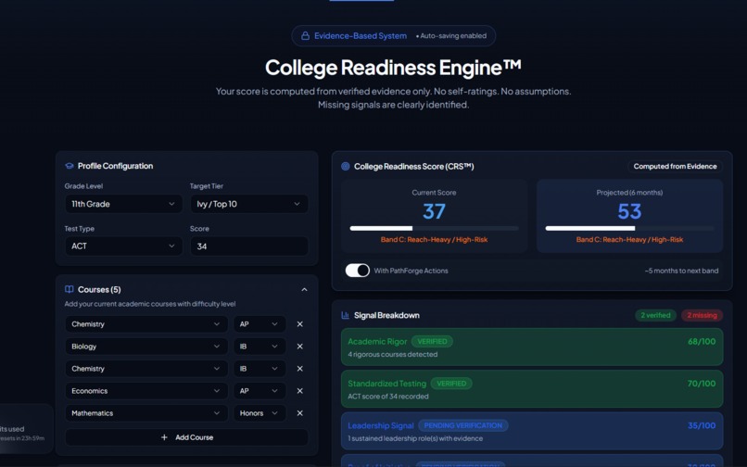This screenshot has width=747, height=467.
Task: Remove the Mathematics course row
Action: [x=299, y=413]
